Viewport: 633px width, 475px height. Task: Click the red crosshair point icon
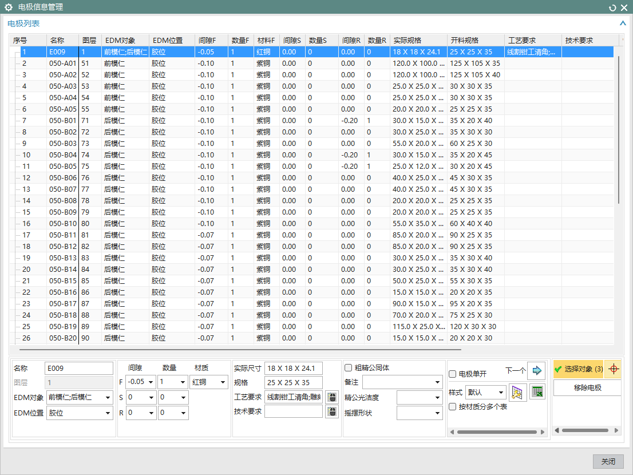[613, 369]
